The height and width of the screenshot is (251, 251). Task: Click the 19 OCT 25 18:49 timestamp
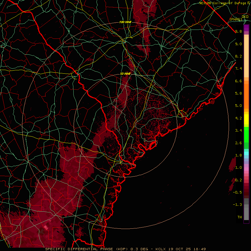(187, 249)
